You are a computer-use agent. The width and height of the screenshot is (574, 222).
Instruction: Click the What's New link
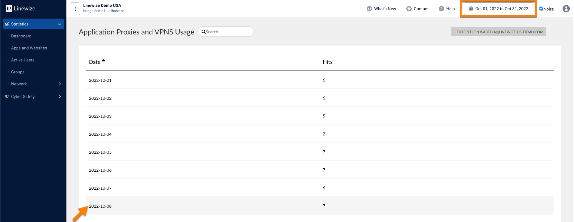(385, 9)
